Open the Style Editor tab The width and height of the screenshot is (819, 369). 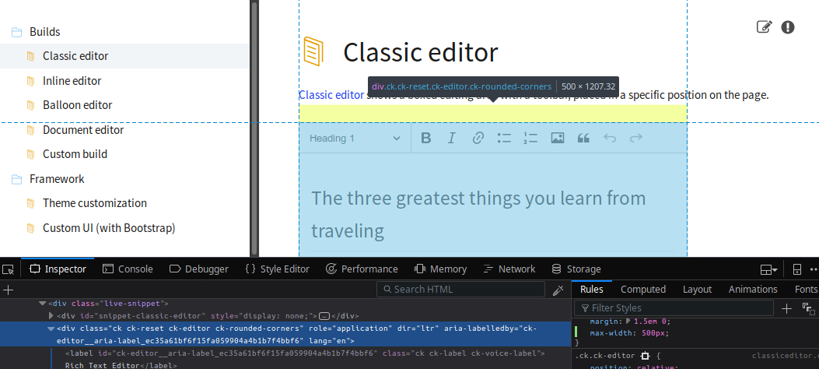pyautogui.click(x=278, y=269)
